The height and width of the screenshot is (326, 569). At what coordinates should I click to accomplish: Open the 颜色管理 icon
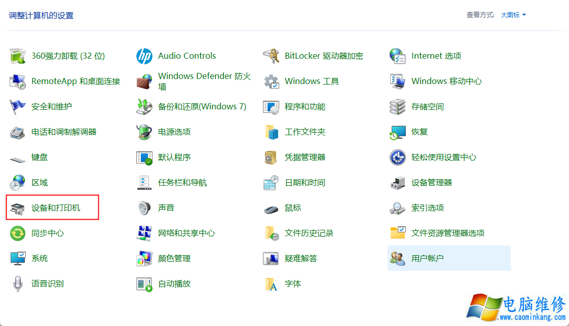[144, 259]
